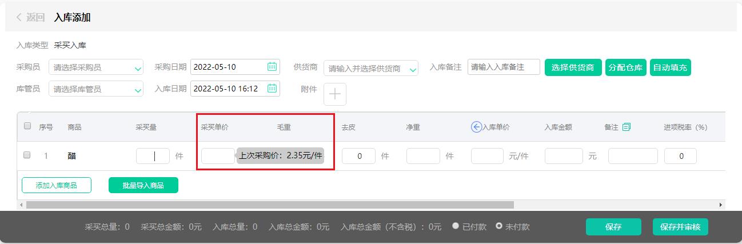Click the 入库金额 column header
Viewport: 742px width, 244px height.
(558, 127)
